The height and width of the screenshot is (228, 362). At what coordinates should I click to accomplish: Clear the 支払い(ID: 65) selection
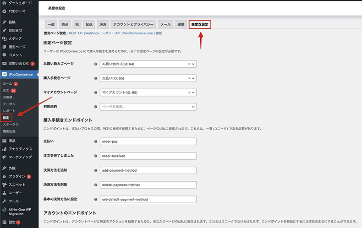(x=189, y=78)
